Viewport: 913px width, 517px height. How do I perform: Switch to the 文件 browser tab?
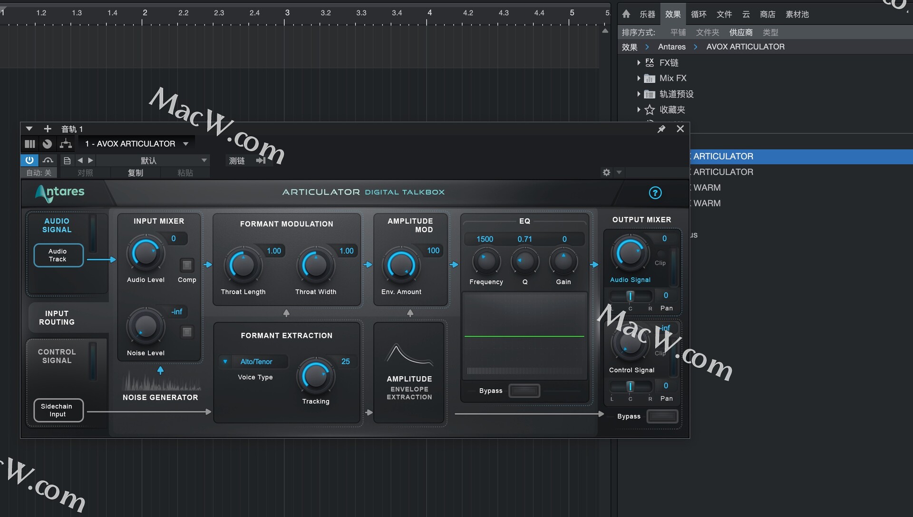pos(724,14)
